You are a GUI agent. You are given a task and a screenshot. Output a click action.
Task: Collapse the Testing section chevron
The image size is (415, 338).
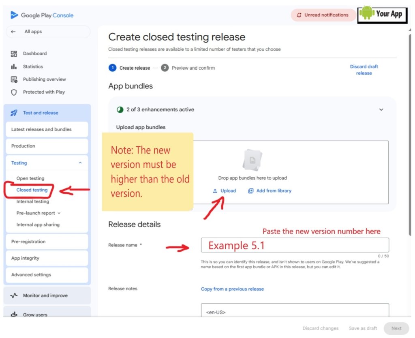[80, 163]
